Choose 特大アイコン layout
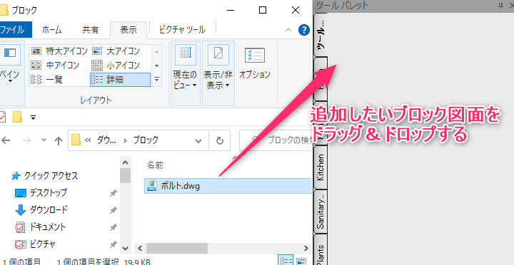The width and height of the screenshot is (514, 265). click(x=59, y=51)
